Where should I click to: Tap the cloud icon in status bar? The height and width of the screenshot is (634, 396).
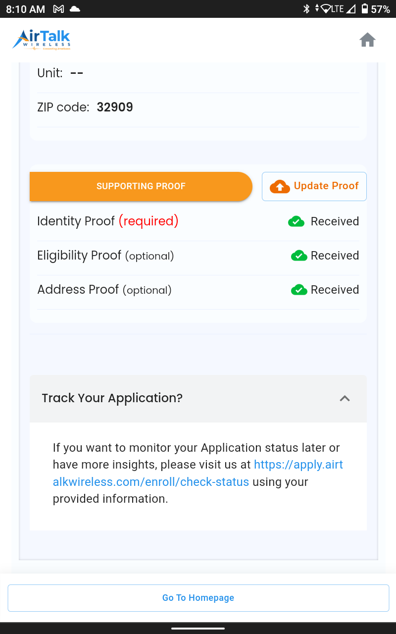pos(75,9)
